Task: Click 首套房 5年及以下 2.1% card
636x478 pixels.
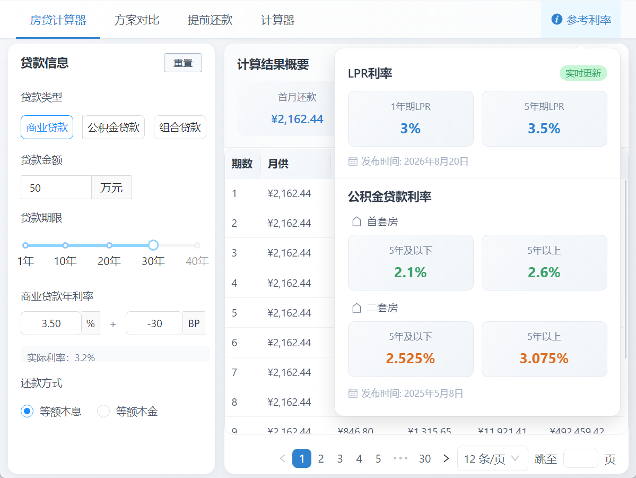Action: pos(411,262)
